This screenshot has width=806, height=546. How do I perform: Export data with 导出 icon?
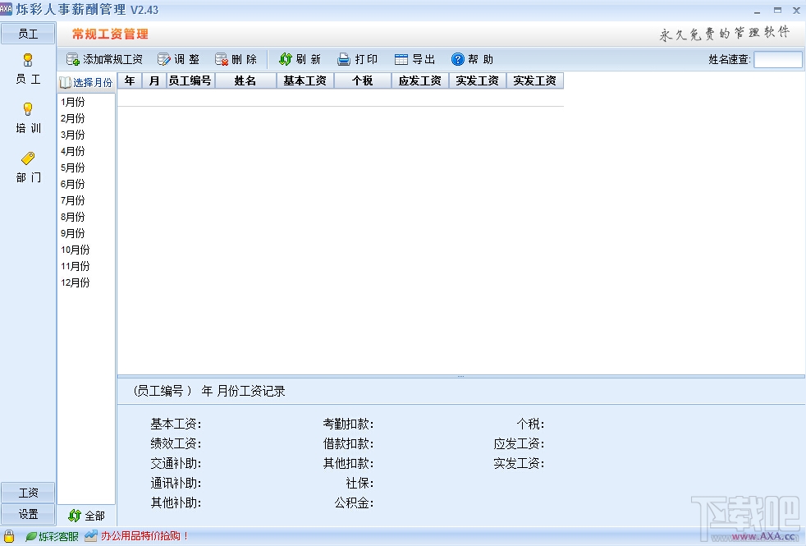click(401, 60)
